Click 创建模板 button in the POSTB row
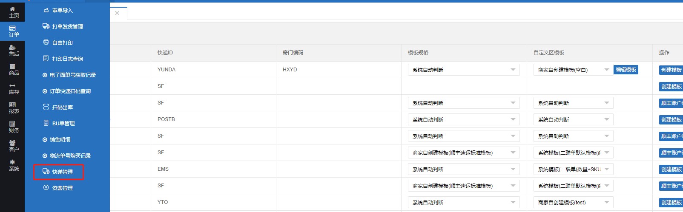This screenshot has height=212, width=683. (x=671, y=120)
